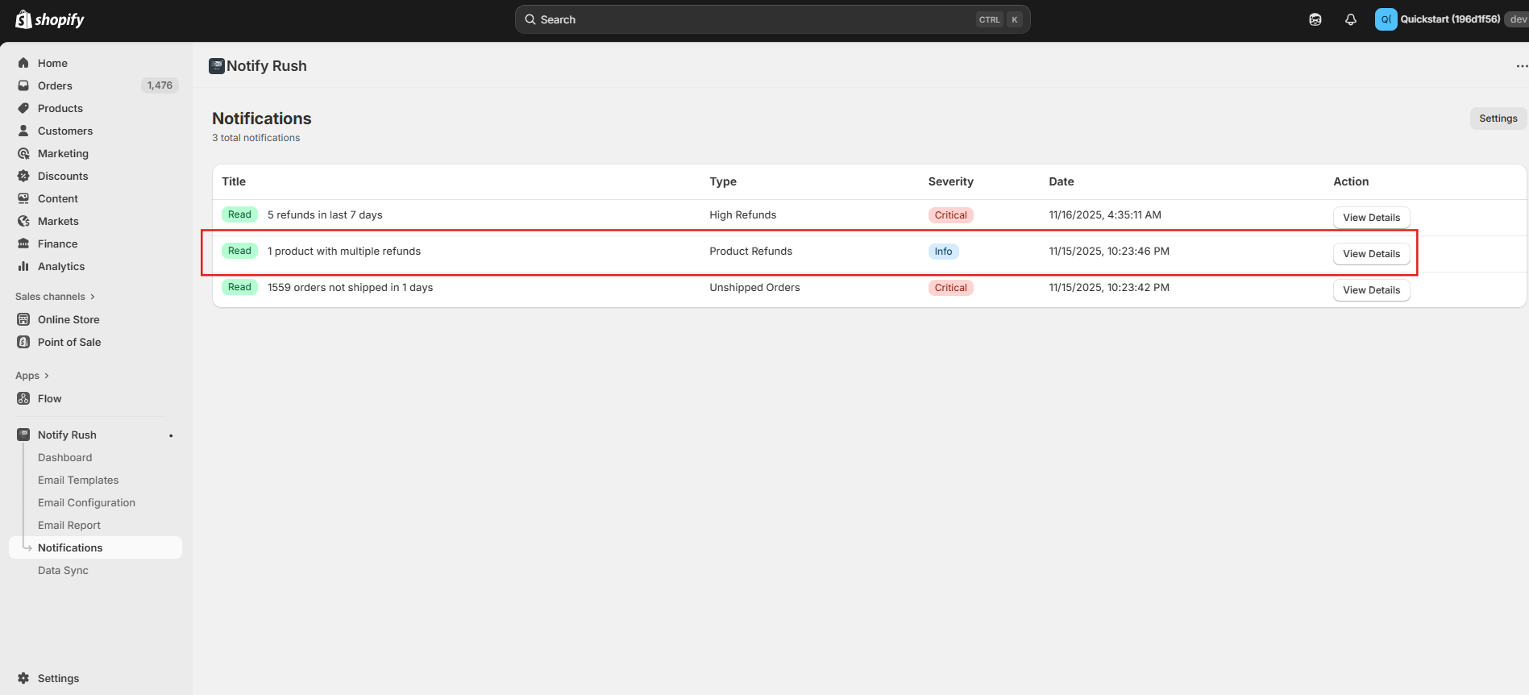Click the Settings gear at bottom left

[x=23, y=678]
